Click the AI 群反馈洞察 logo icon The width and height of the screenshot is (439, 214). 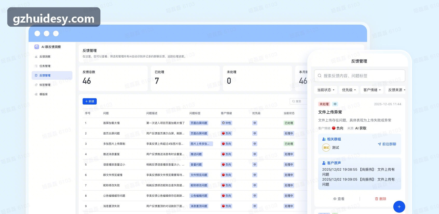tap(37, 47)
